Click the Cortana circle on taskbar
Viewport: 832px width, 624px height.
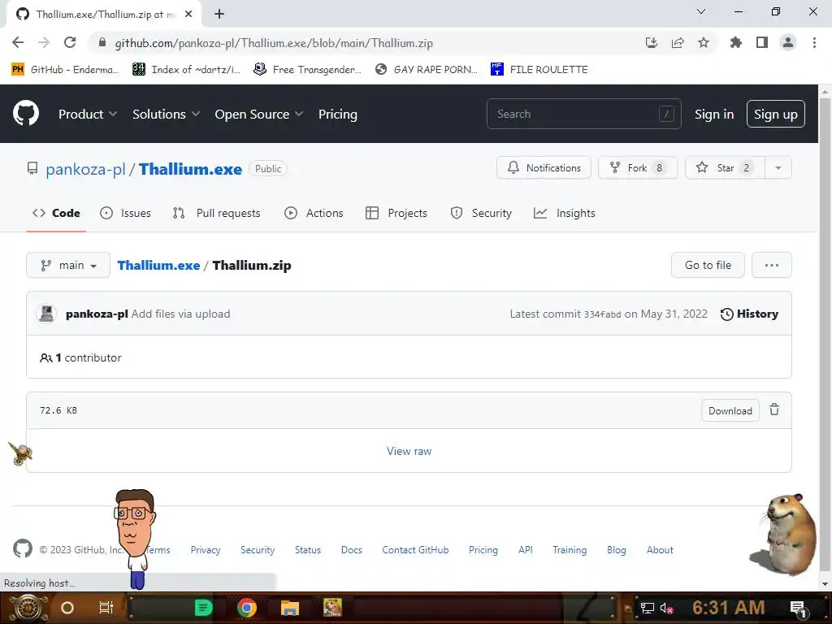tap(67, 608)
